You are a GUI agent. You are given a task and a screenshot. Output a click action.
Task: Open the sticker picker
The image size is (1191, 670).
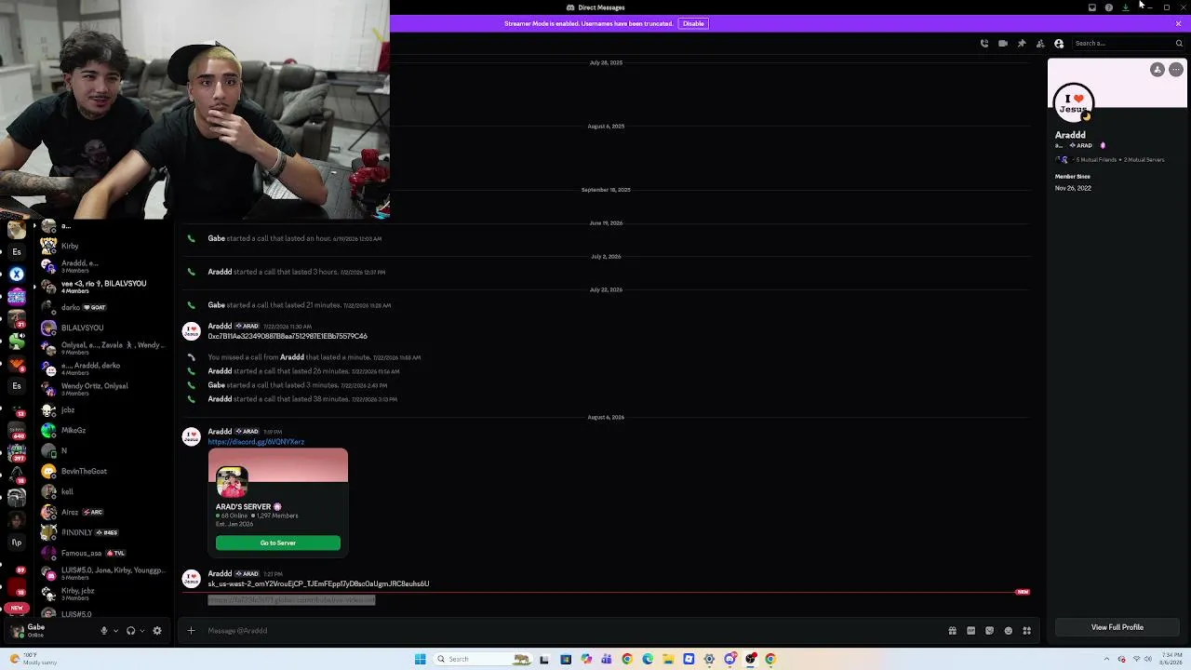pos(990,631)
